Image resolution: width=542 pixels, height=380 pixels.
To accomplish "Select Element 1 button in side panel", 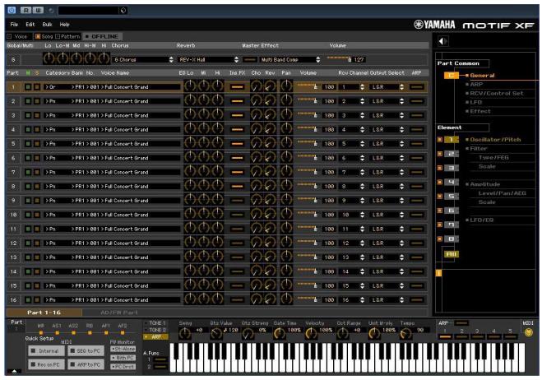I will pos(451,139).
